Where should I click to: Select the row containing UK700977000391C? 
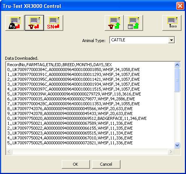[73, 74]
